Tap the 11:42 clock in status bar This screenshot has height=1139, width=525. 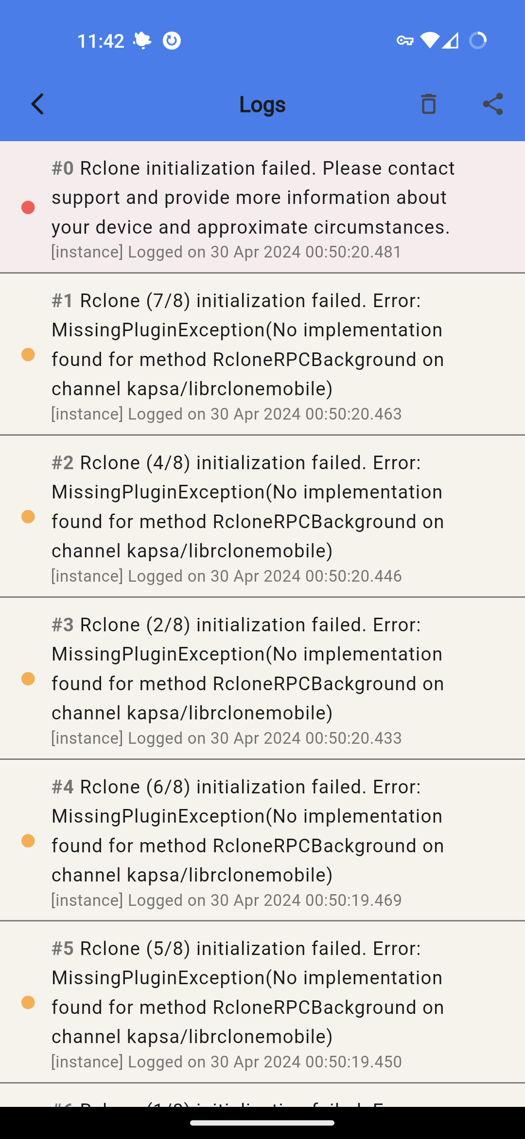click(101, 41)
